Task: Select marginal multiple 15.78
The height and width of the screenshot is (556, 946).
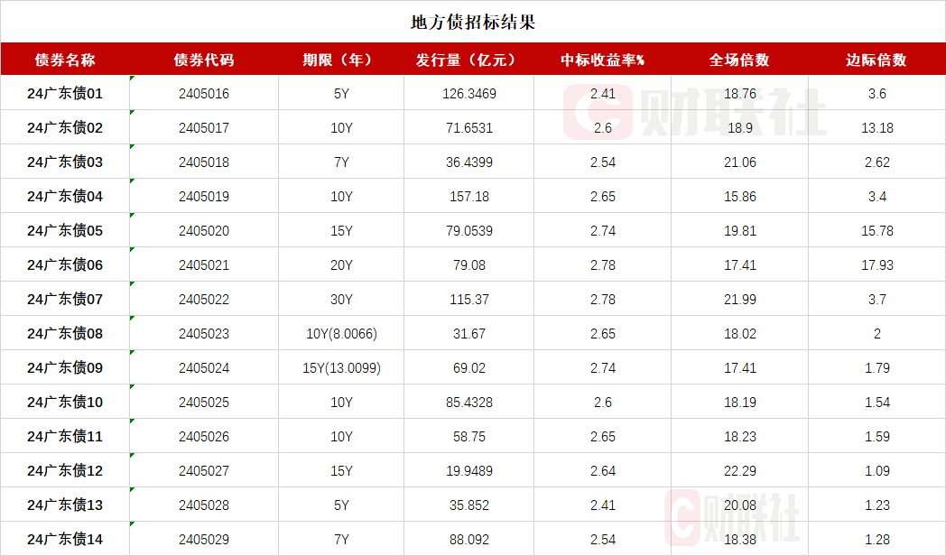Action: pyautogui.click(x=877, y=231)
